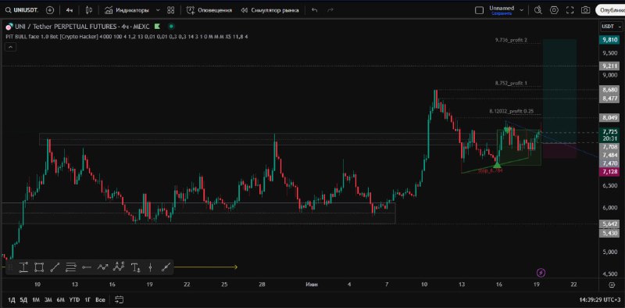Set range to 6М
Viewport: 625px width, 308px height.
61,299
